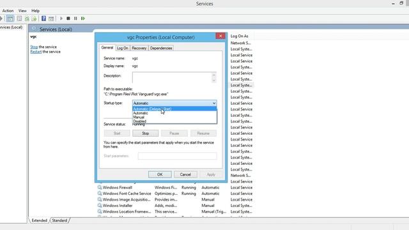The width and height of the screenshot is (409, 230).
Task: Click the greyed Pause button in dialog
Action: [174, 134]
